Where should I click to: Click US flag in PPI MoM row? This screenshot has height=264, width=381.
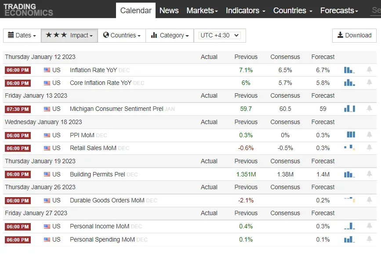point(47,135)
